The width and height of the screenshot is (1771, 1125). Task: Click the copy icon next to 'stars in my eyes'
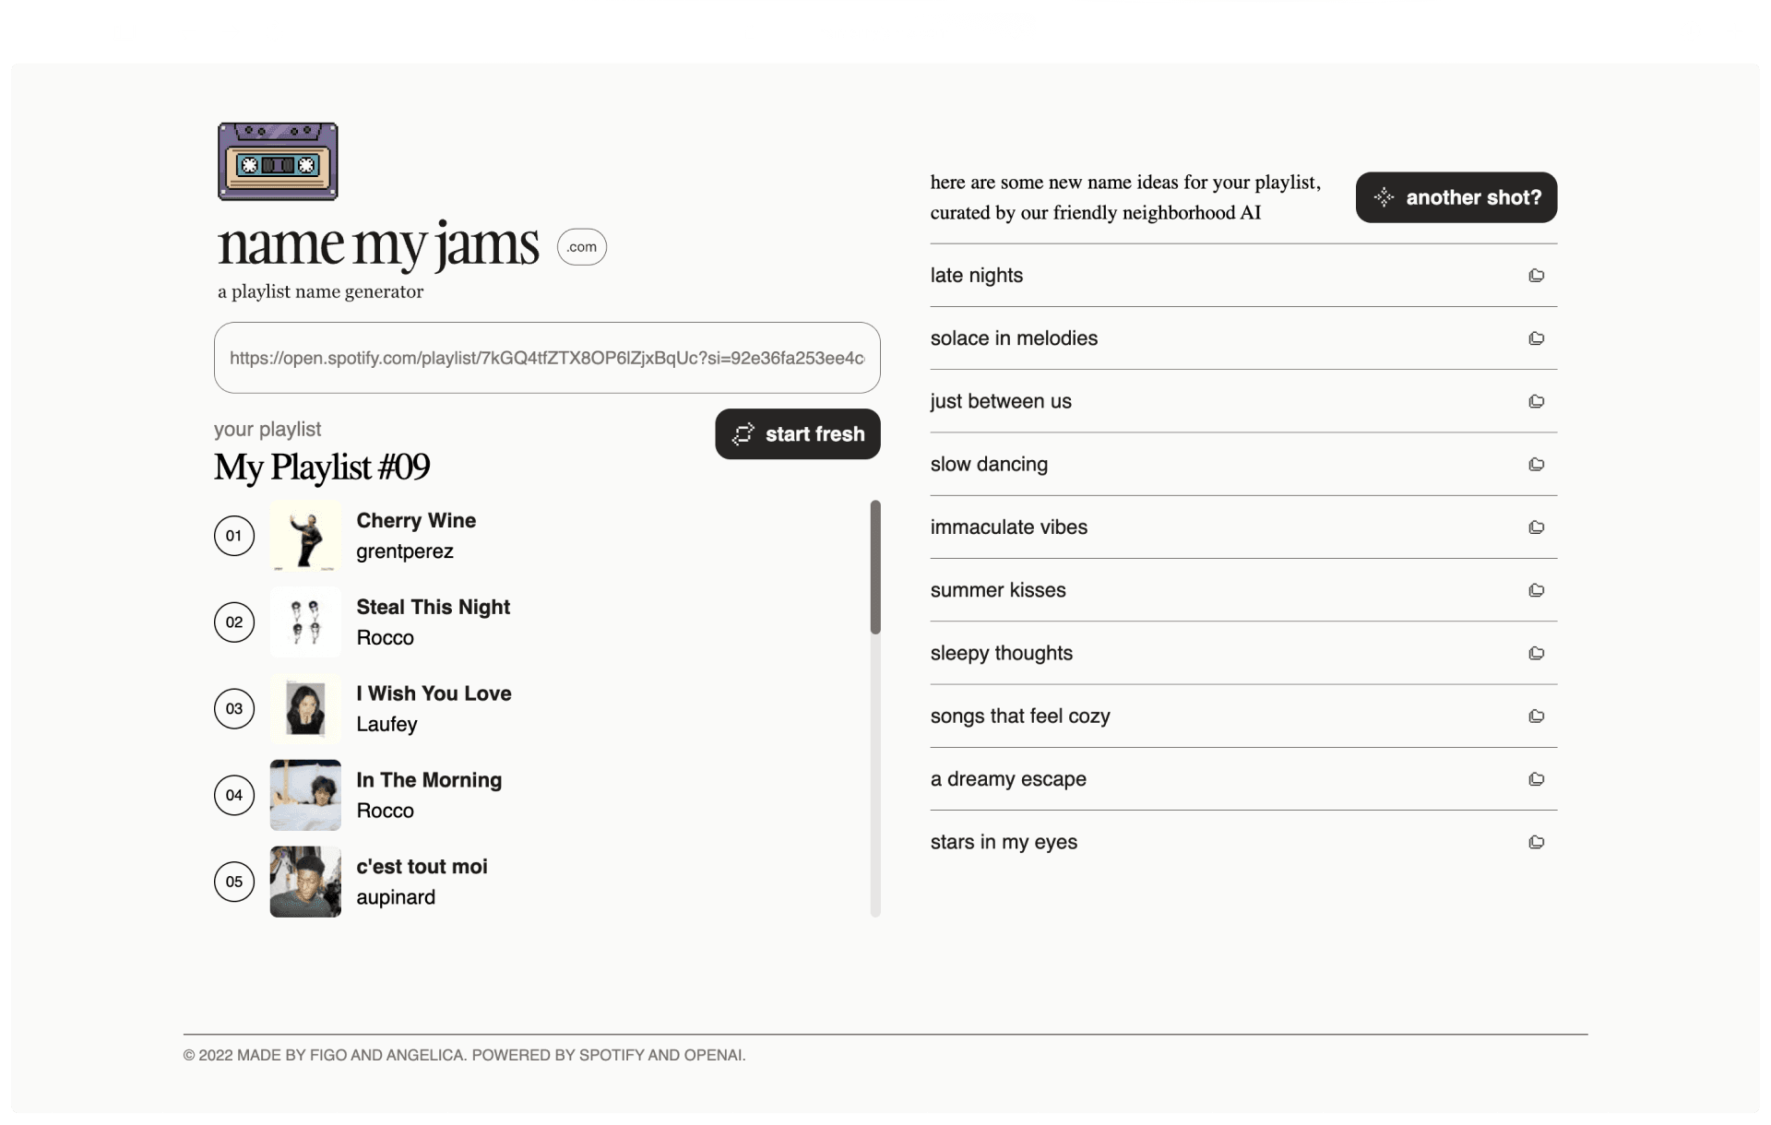coord(1536,841)
